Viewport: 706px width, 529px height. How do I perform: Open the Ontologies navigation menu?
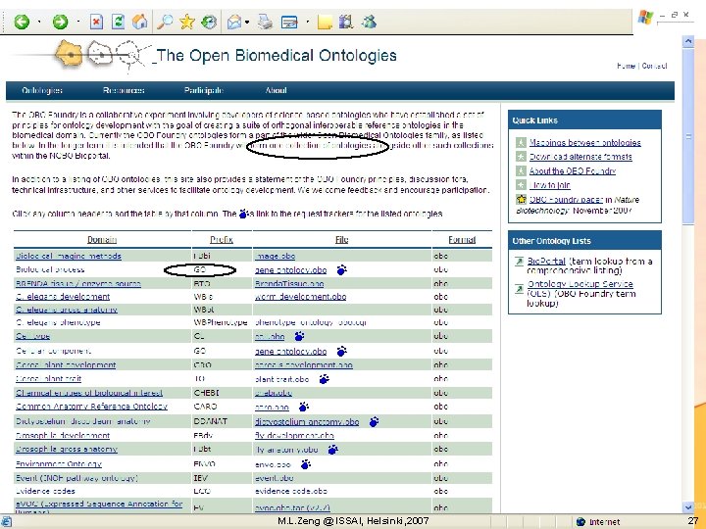click(x=42, y=90)
